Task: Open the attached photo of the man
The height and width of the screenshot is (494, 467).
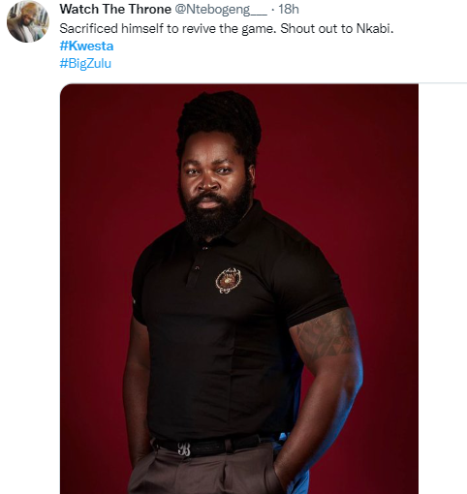Action: 239,289
